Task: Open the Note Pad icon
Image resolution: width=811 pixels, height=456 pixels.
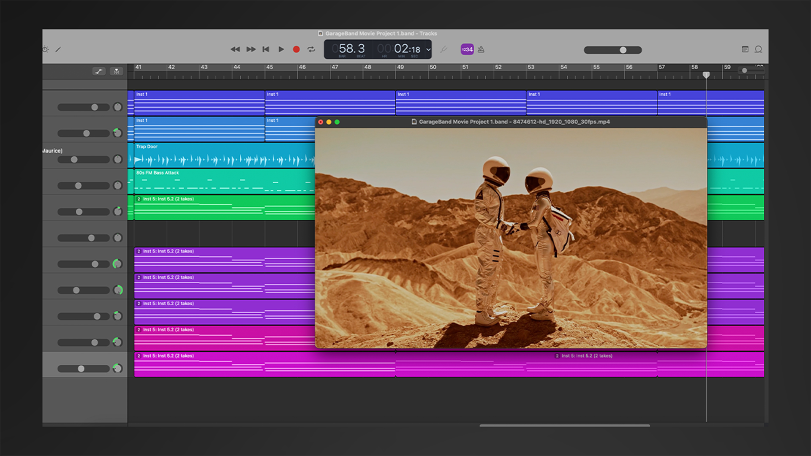Action: coord(745,49)
